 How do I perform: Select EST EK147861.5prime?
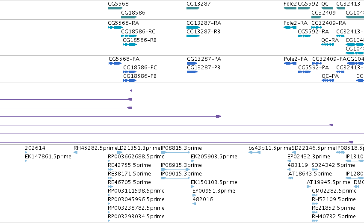coord(48,157)
